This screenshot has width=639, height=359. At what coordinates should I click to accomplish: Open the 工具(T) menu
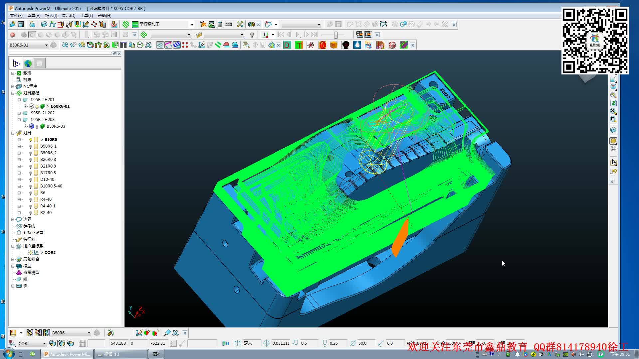click(x=87, y=16)
